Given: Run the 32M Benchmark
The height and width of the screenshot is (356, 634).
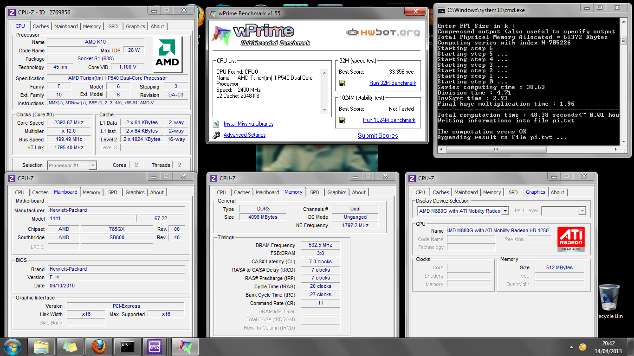Looking at the screenshot, I should (393, 83).
